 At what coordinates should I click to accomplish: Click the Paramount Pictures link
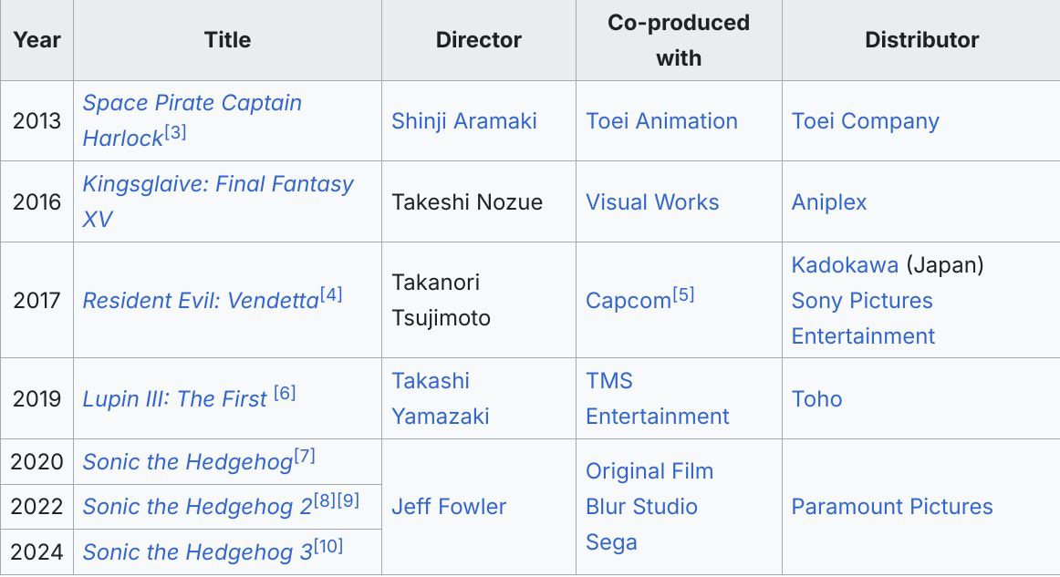point(892,507)
